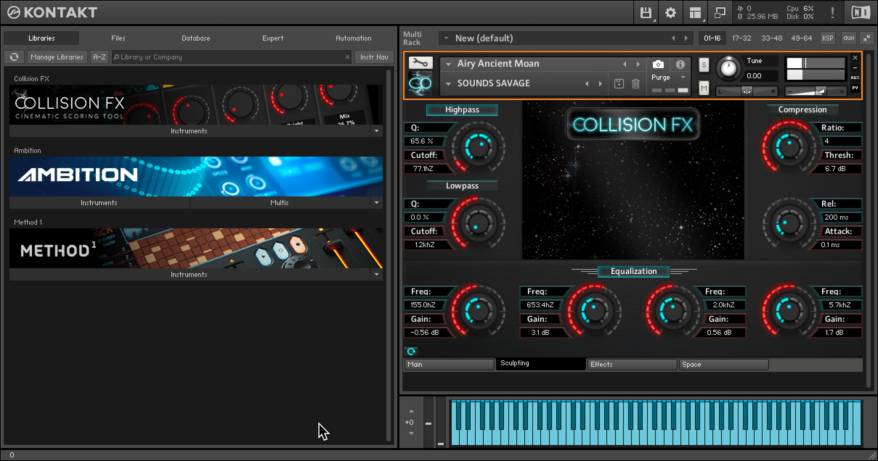Click the Tune knob
This screenshot has width=878, height=461.
click(x=728, y=68)
